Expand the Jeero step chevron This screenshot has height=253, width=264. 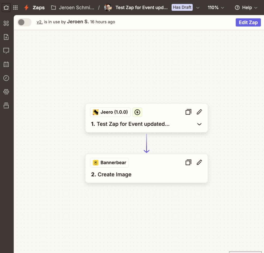[199, 124]
